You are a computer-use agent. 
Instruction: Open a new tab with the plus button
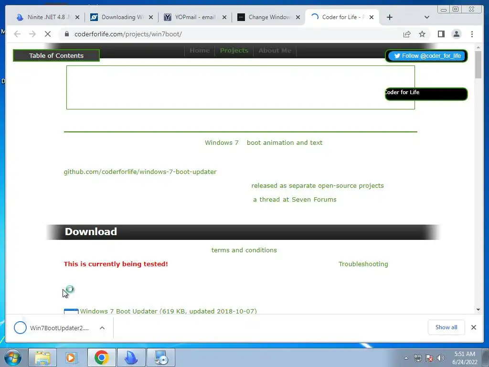[390, 17]
